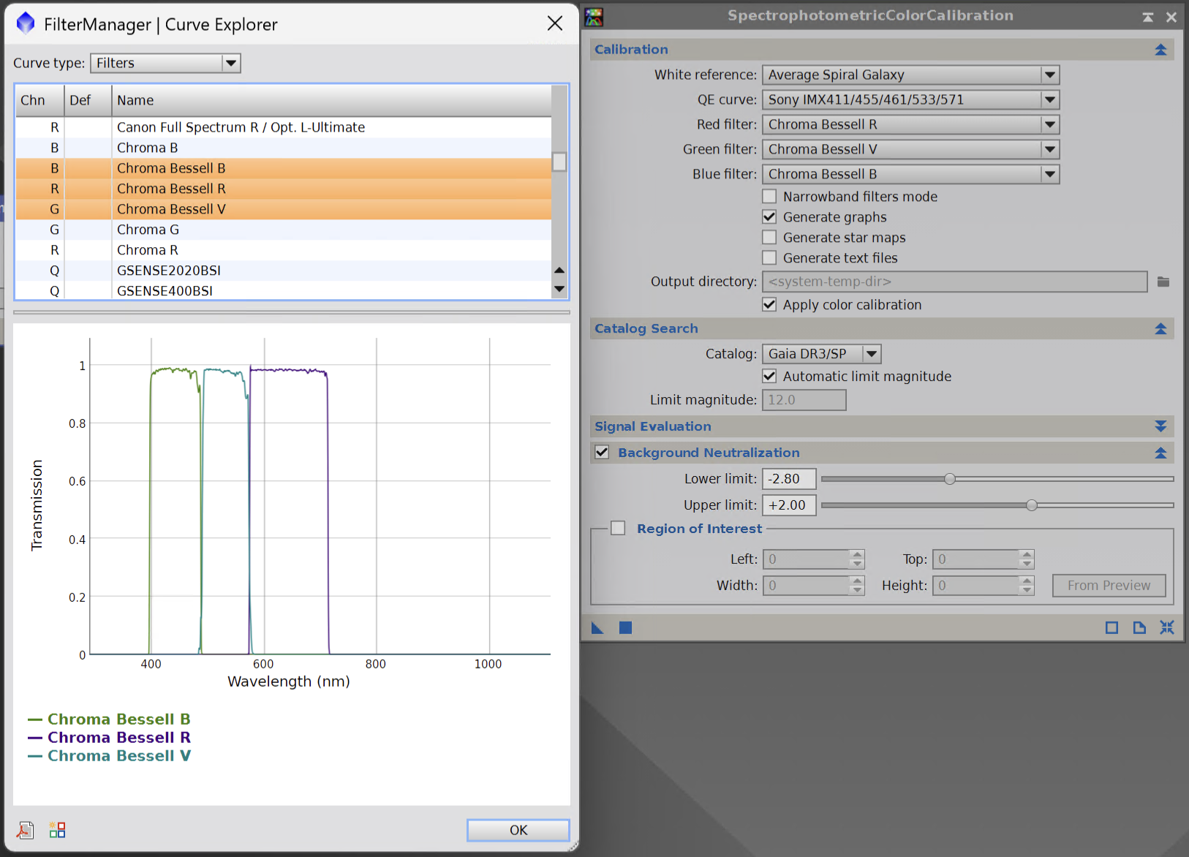Click OK in Curve Explorer
This screenshot has height=857, width=1189.
(518, 830)
